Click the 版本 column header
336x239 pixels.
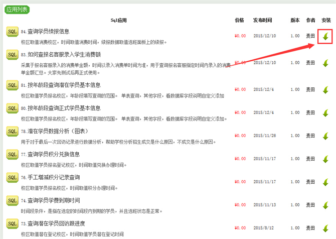coord(295,21)
